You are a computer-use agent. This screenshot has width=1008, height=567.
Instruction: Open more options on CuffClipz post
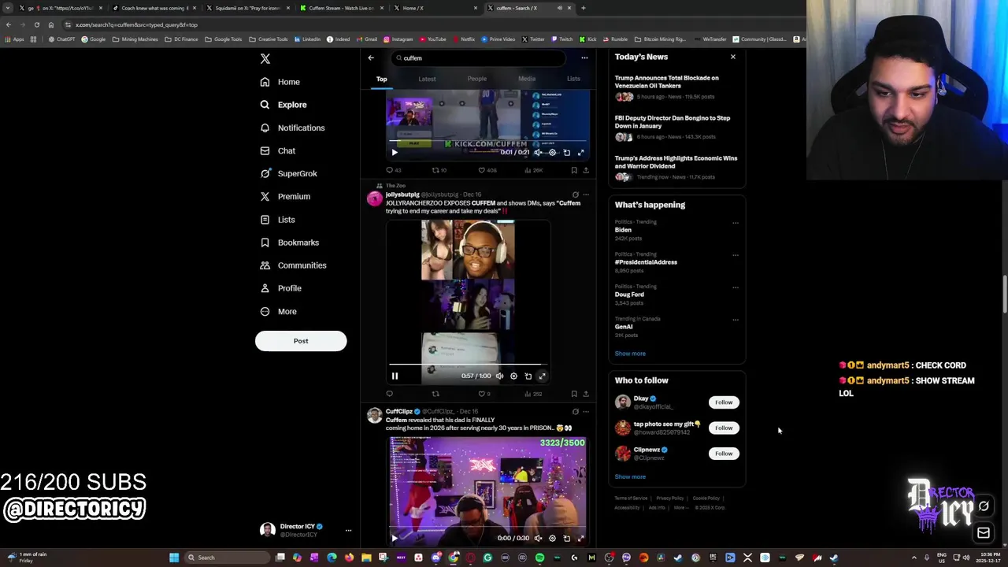point(585,411)
